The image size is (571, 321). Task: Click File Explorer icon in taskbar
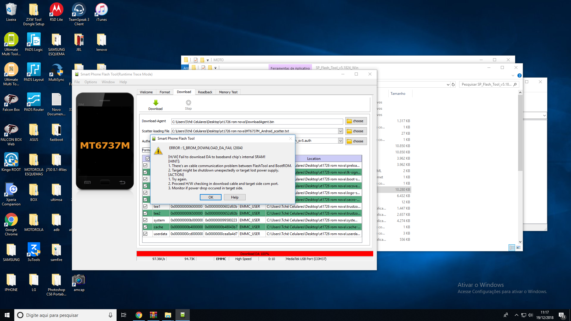coord(168,315)
